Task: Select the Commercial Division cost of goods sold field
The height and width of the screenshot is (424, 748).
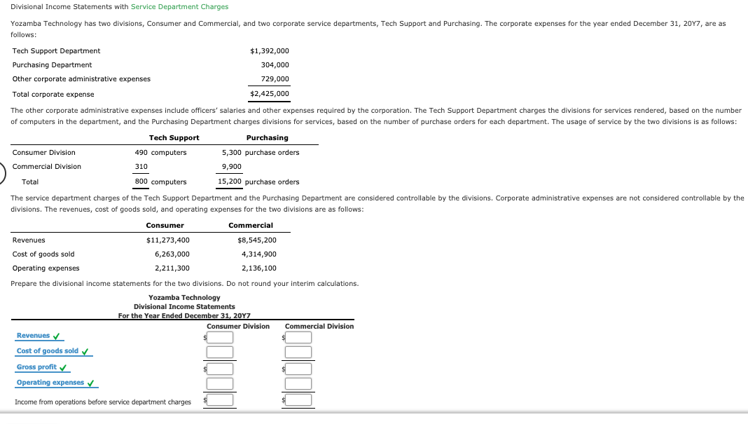Action: 299,353
